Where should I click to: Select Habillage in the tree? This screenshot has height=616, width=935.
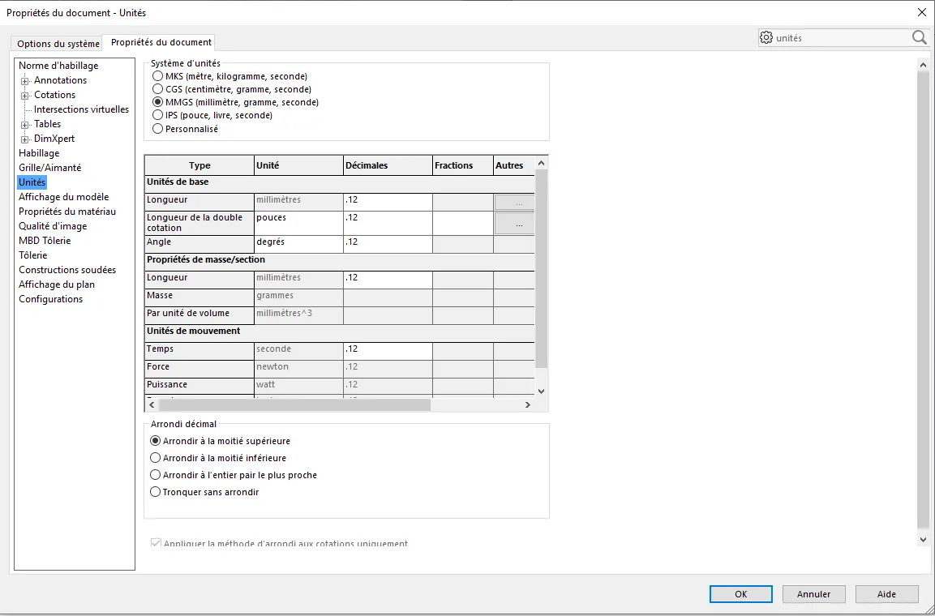pos(39,153)
